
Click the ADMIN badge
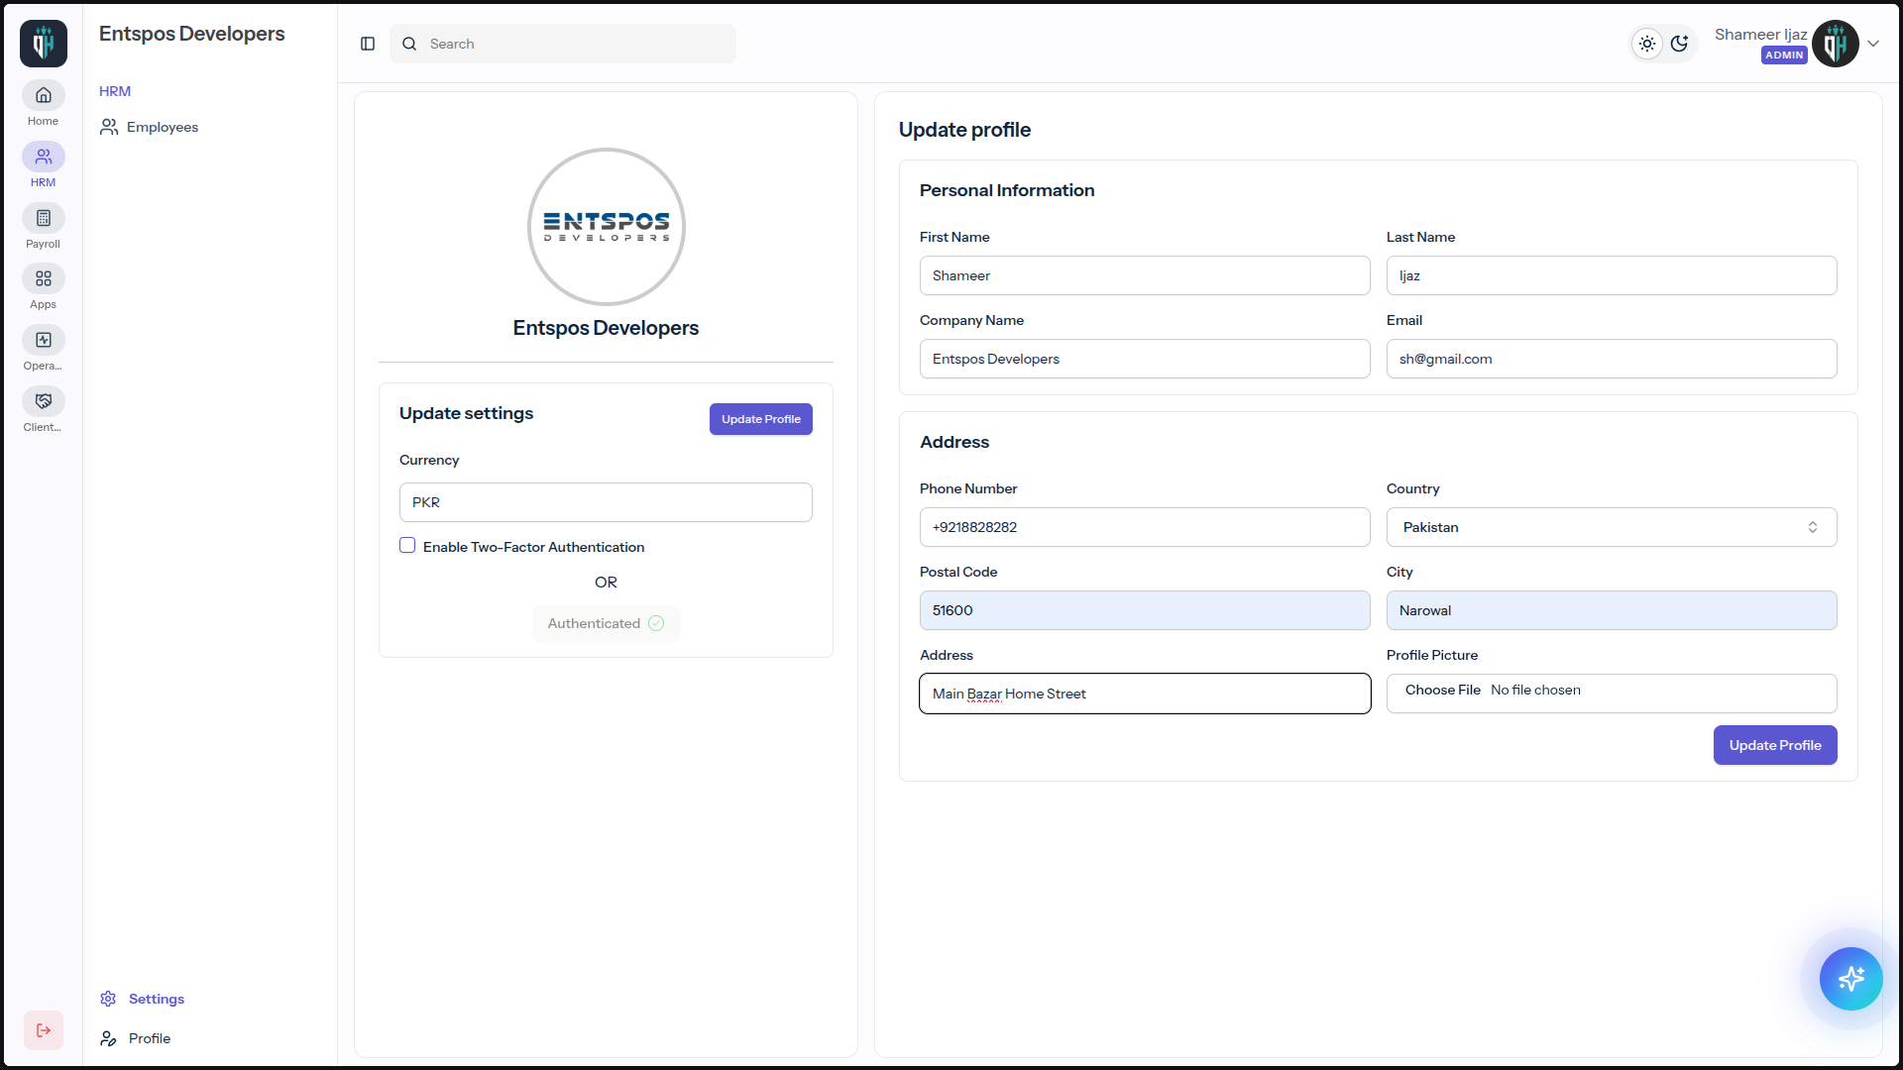coord(1784,55)
